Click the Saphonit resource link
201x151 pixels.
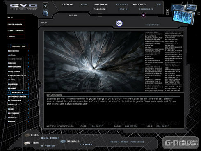click(x=73, y=141)
